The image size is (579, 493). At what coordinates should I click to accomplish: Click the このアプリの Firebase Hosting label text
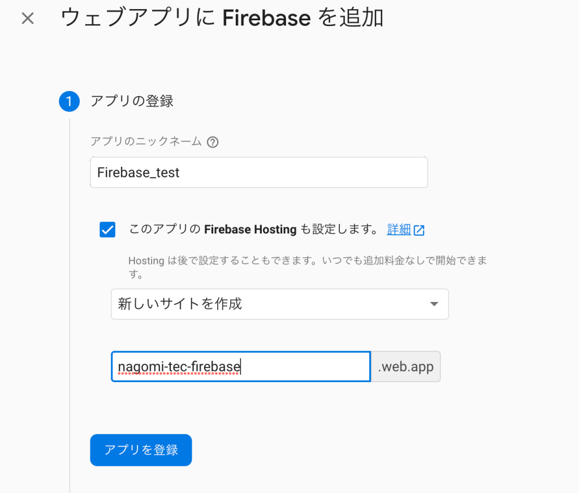[x=253, y=230]
